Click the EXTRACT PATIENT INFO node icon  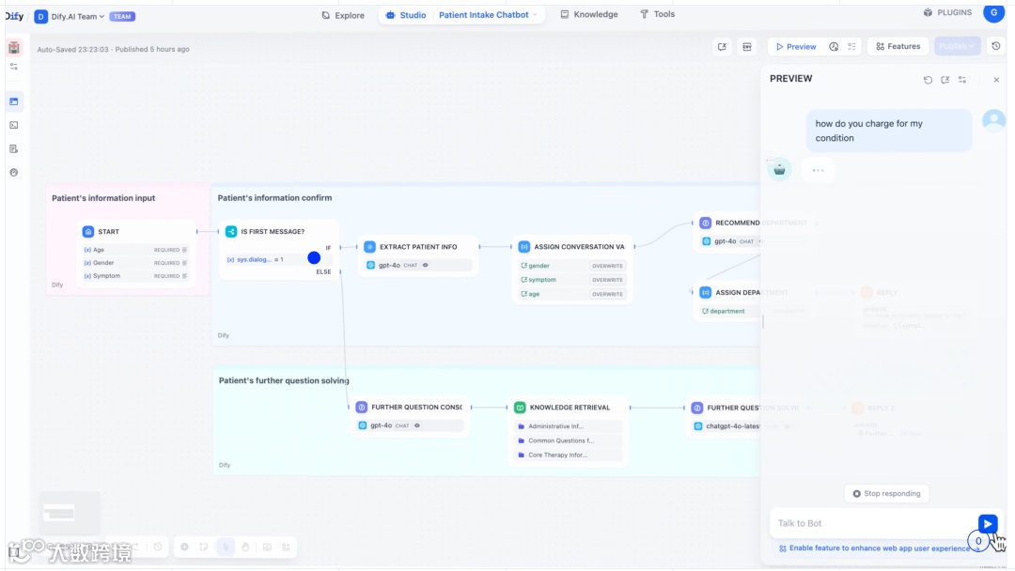pos(369,247)
